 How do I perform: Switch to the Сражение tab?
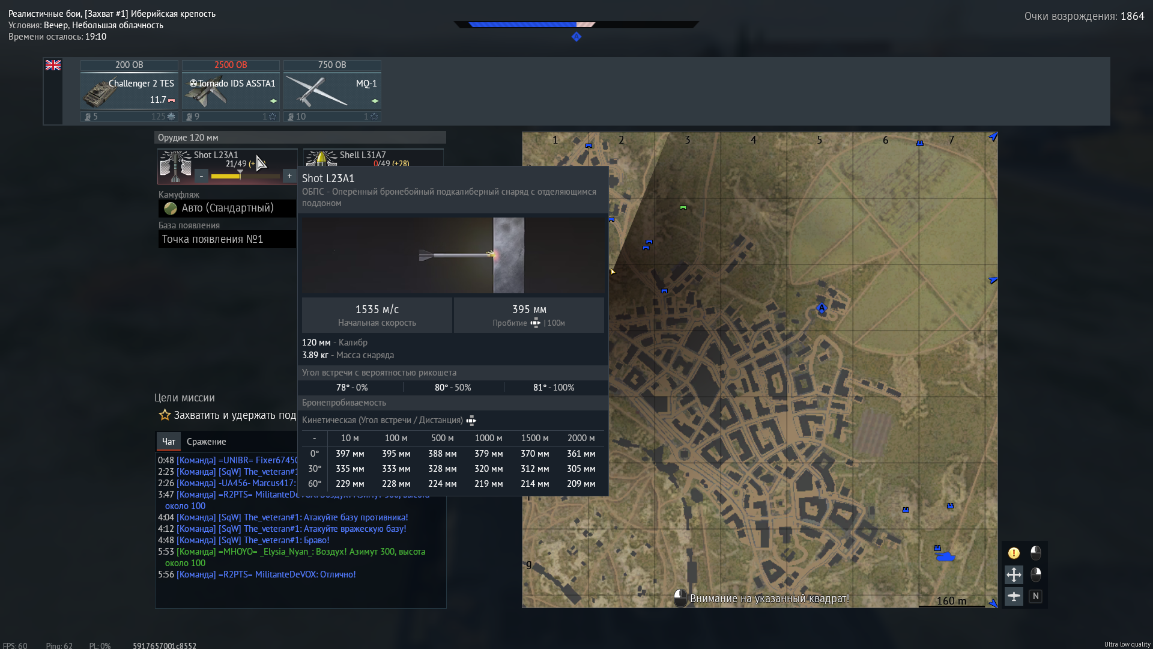(206, 442)
